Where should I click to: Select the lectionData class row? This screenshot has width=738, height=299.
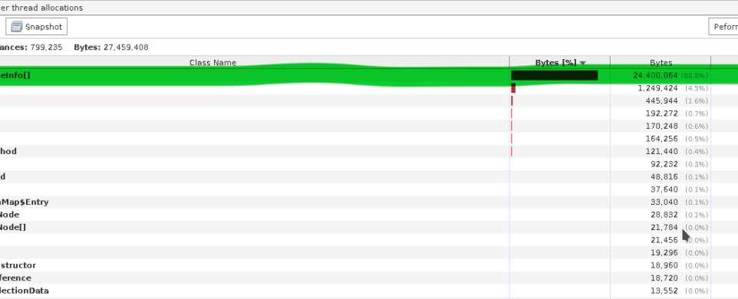(x=369, y=291)
